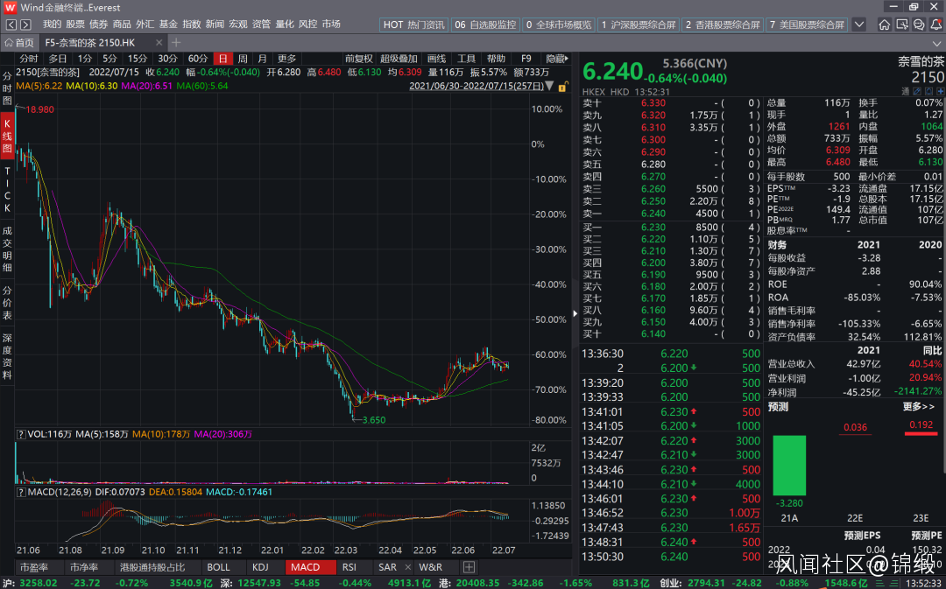Open the 深度资料 side tab
The width and height of the screenshot is (946, 589).
coord(7,356)
